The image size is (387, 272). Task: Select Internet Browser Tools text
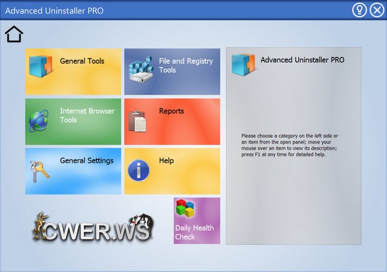87,115
